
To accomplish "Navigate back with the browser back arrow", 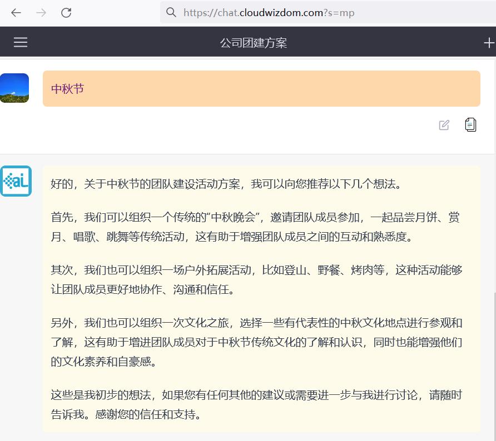I will point(16,12).
